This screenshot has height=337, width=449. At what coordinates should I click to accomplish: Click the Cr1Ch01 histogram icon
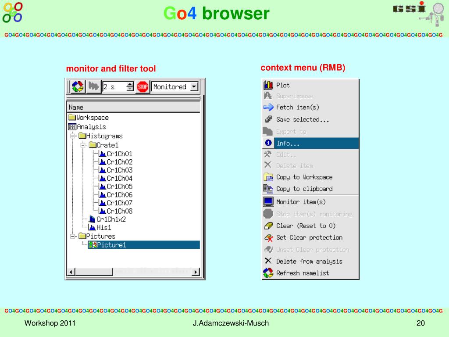coord(103,154)
